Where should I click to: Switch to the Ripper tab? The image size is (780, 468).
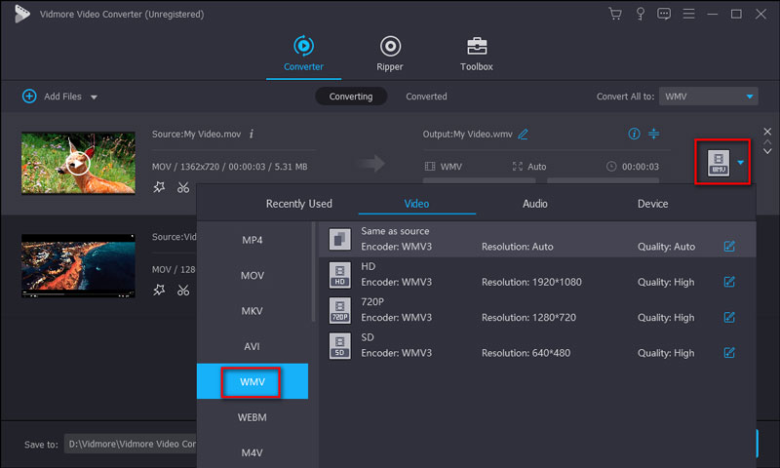point(390,54)
